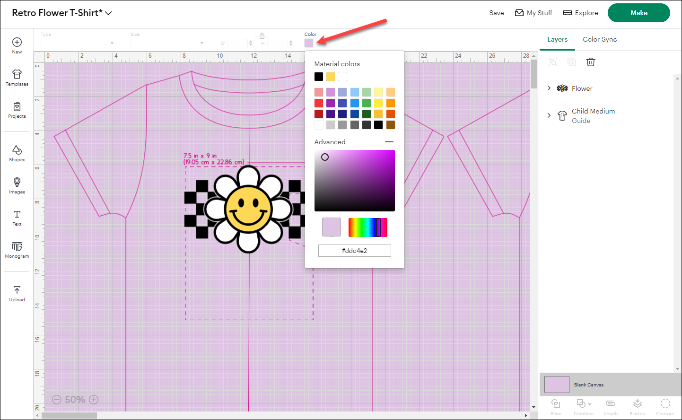Screen dimensions: 682x420
Task: Click the hex color input field
Action: 355,251
